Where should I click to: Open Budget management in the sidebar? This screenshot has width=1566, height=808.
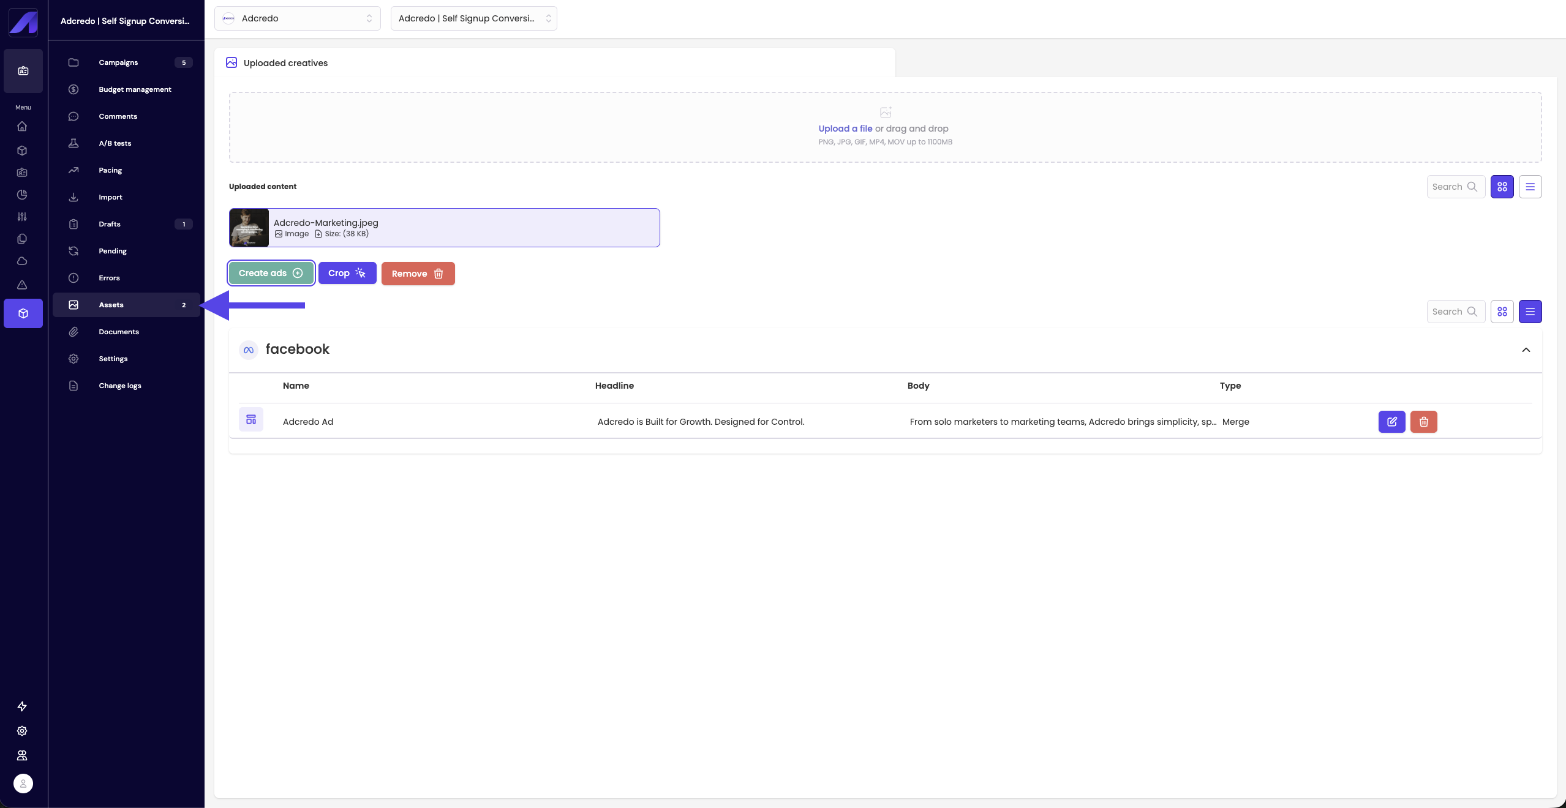coord(135,89)
